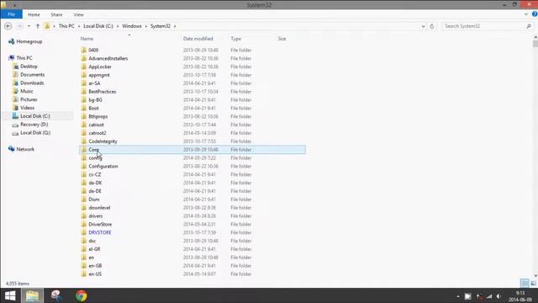This screenshot has width=538, height=303.
Task: Switch to the View ribbon tab
Action: tap(78, 14)
